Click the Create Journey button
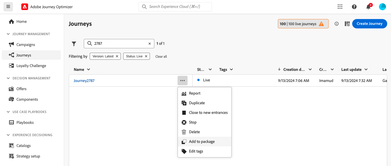Image resolution: width=391 pixels, height=166 pixels. click(369, 24)
